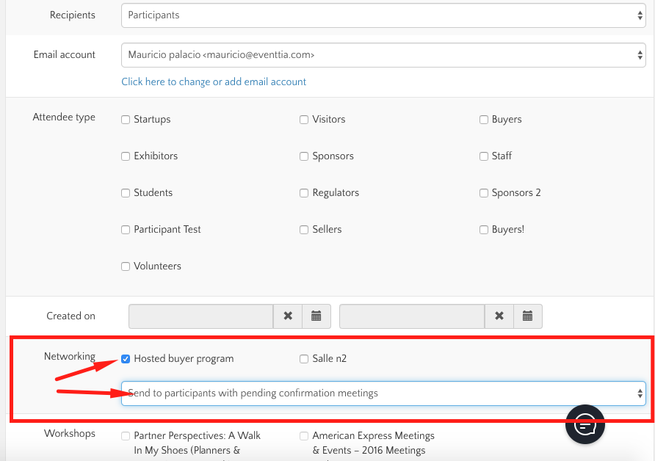Tick the Exhibitors attendee type

click(x=126, y=156)
